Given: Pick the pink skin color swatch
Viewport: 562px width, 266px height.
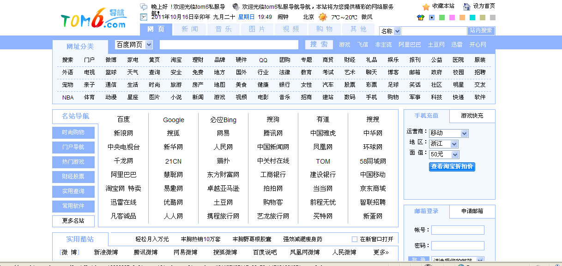Looking at the screenshot, I should 452,18.
